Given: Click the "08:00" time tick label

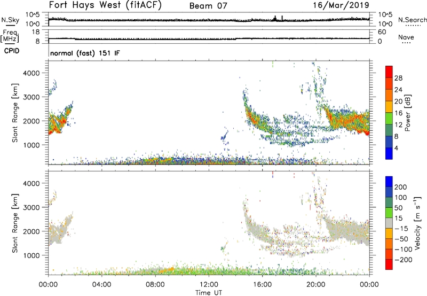Looking at the screenshot, I should 155,285.
